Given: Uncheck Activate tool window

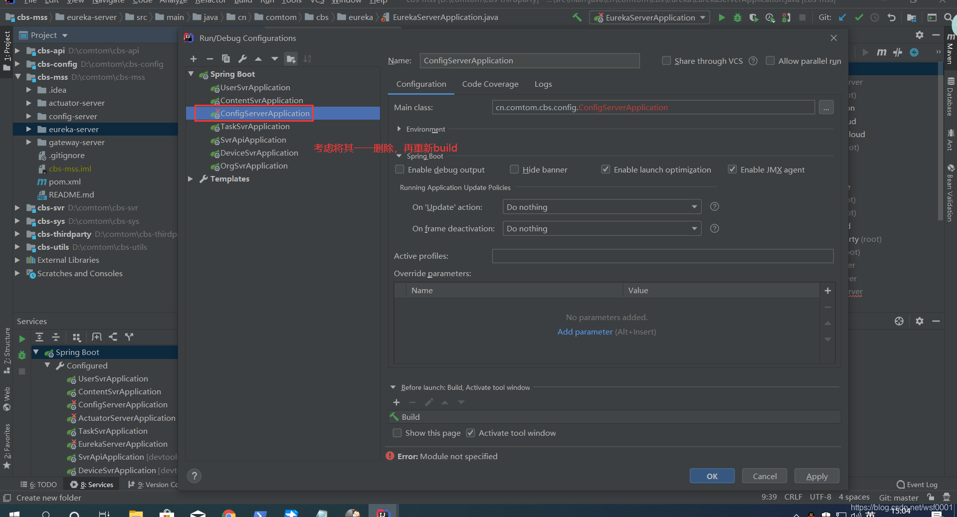Looking at the screenshot, I should coord(470,433).
